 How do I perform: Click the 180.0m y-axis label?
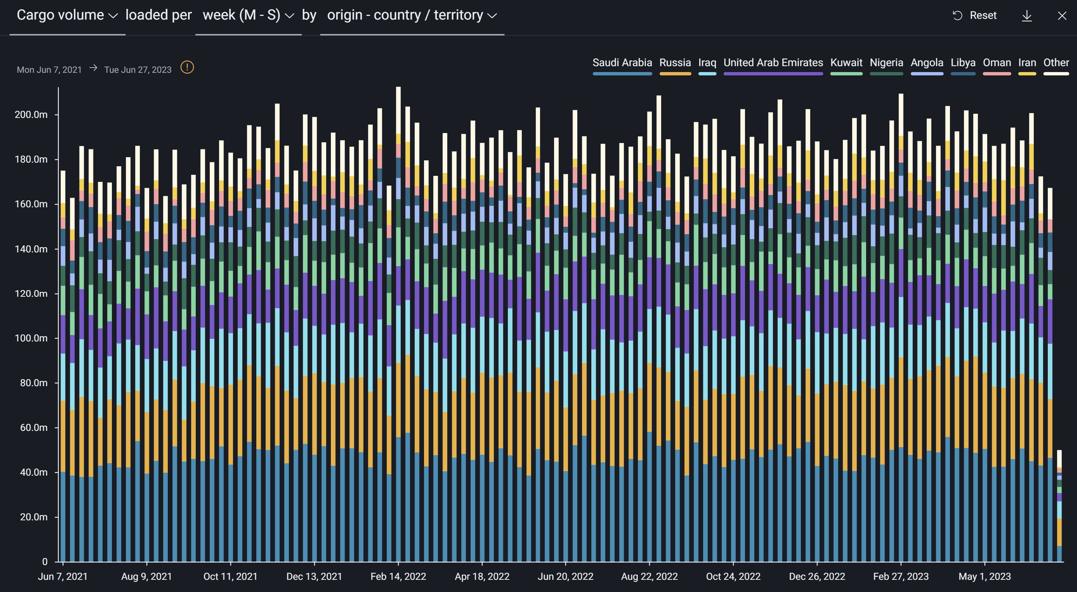pos(31,159)
